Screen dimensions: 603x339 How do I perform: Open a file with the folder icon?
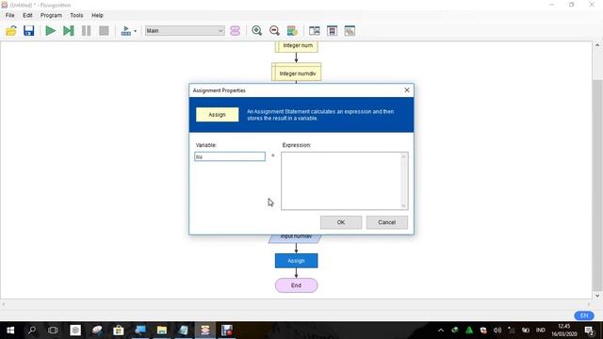click(11, 31)
